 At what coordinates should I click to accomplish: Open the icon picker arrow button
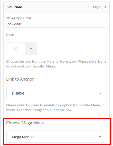31,49
